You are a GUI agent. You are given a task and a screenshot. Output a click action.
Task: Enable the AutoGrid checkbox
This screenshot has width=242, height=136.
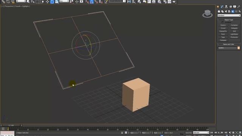tap(223, 22)
